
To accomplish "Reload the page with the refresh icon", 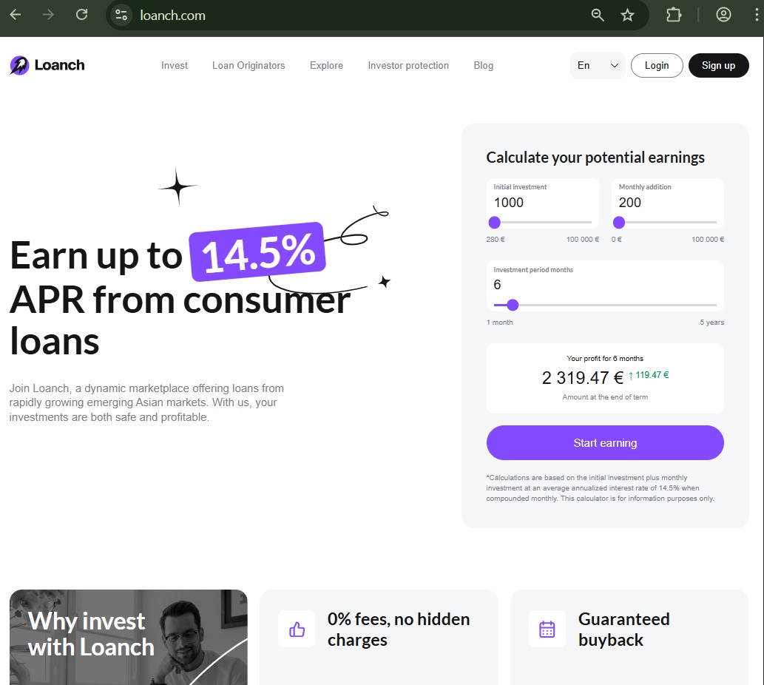I will (x=81, y=13).
